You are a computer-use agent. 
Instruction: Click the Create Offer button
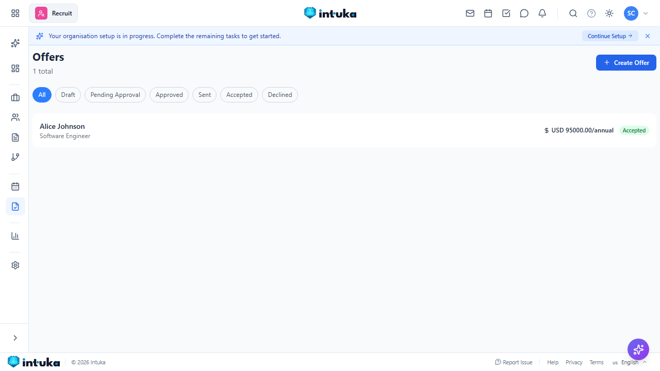pyautogui.click(x=626, y=62)
